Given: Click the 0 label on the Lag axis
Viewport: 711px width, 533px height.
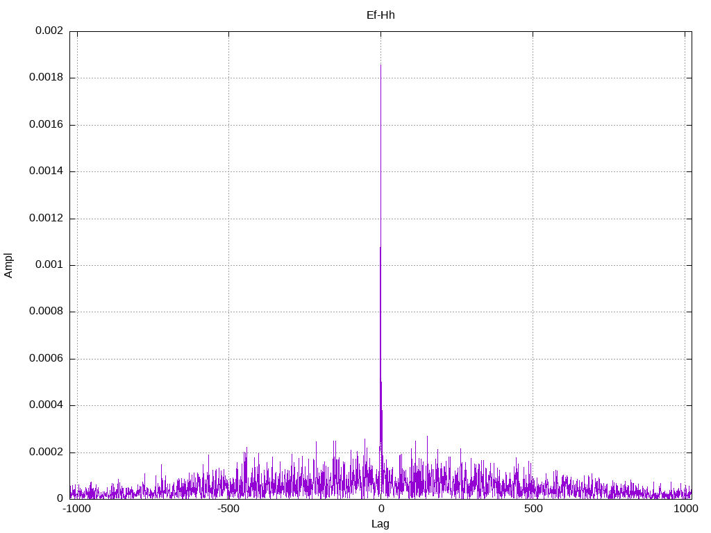Looking at the screenshot, I should coord(380,509).
